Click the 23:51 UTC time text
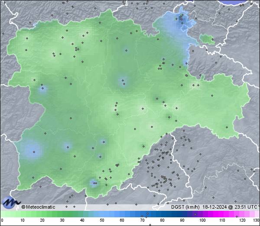260x226 pixels. tap(246, 207)
